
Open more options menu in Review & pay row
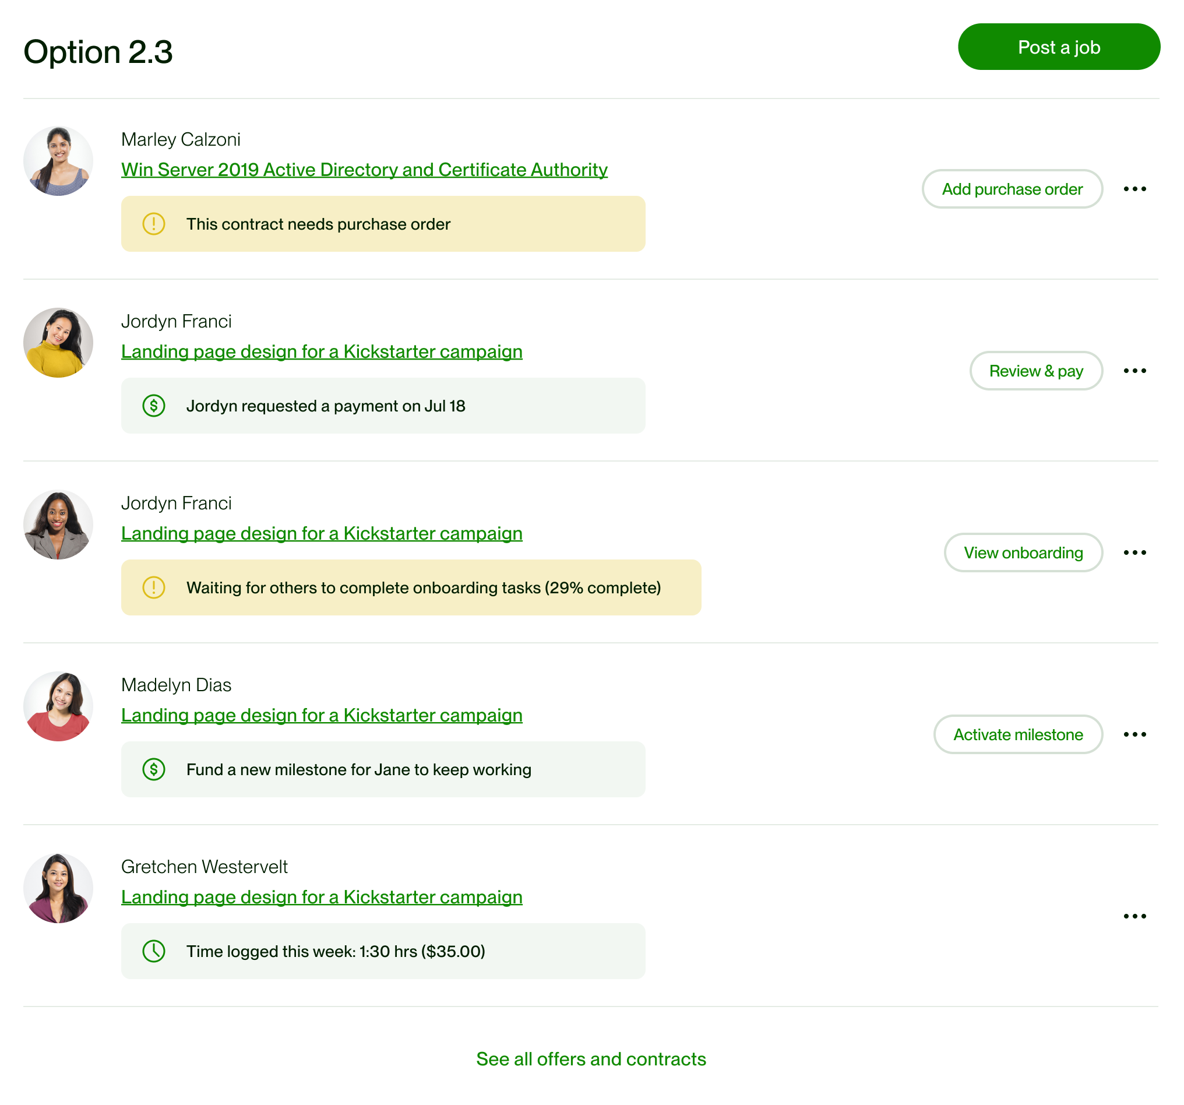1134,371
